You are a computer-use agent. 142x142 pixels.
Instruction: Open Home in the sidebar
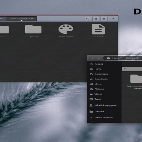104,69
